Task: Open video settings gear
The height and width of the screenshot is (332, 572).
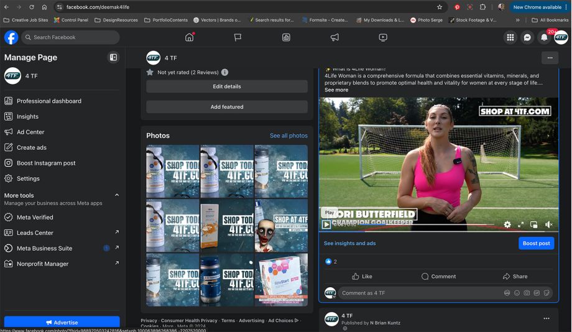Action: pos(507,224)
